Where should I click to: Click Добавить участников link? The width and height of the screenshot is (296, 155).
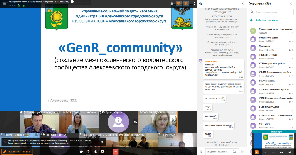coord(267,20)
